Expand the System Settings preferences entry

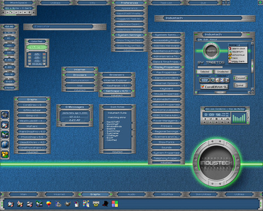(129, 35)
